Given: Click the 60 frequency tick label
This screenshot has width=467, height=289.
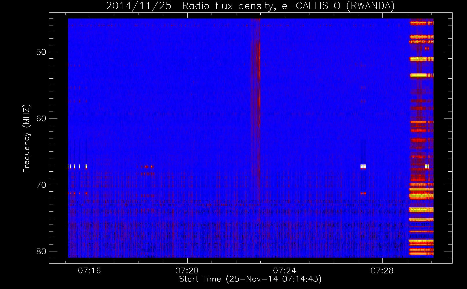Looking at the screenshot, I should click(x=41, y=118).
